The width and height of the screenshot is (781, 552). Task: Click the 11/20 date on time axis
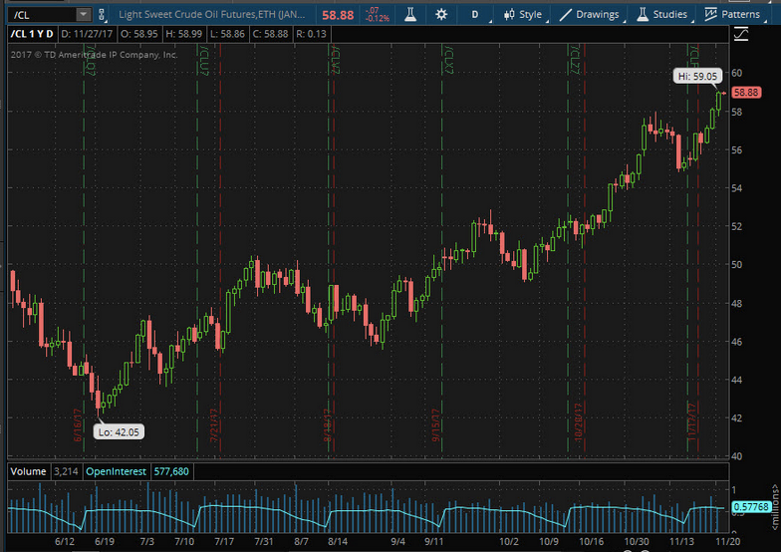727,541
